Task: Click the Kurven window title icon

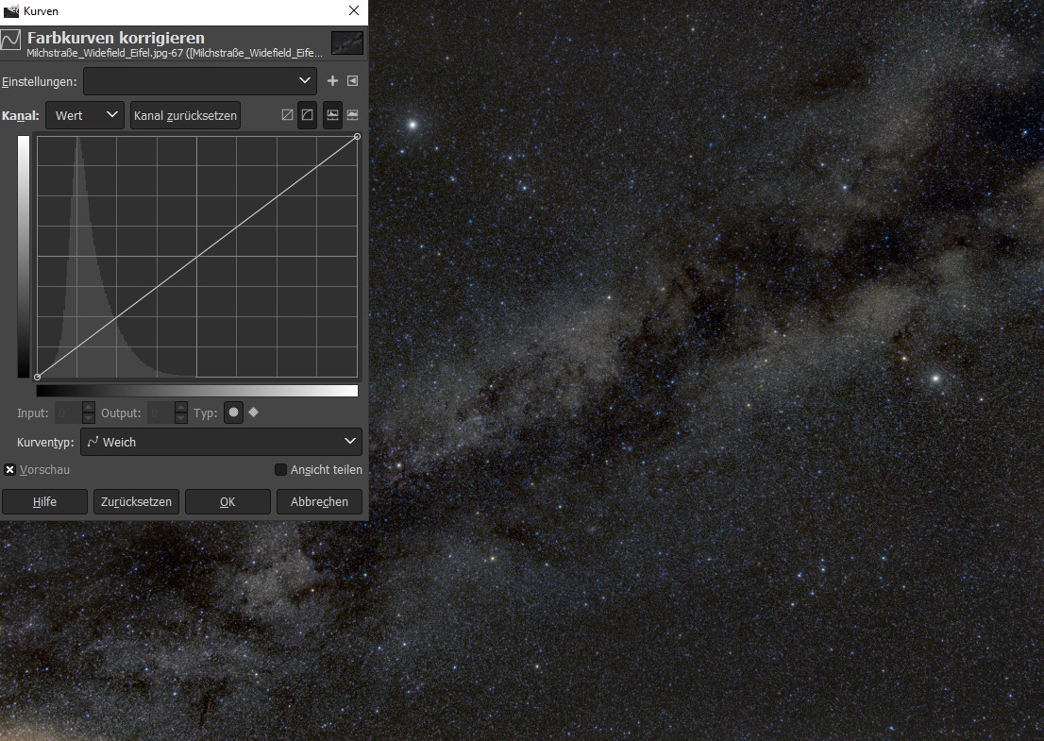Action: pyautogui.click(x=10, y=10)
